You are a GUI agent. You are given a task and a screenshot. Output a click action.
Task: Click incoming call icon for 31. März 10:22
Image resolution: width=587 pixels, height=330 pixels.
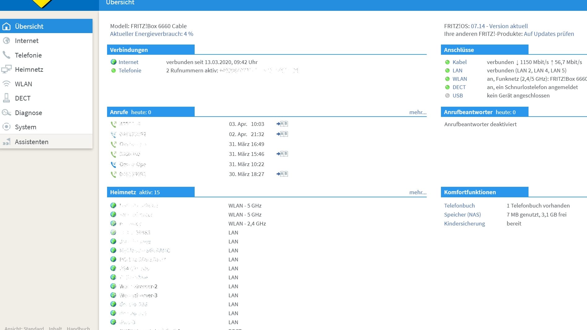click(x=114, y=165)
